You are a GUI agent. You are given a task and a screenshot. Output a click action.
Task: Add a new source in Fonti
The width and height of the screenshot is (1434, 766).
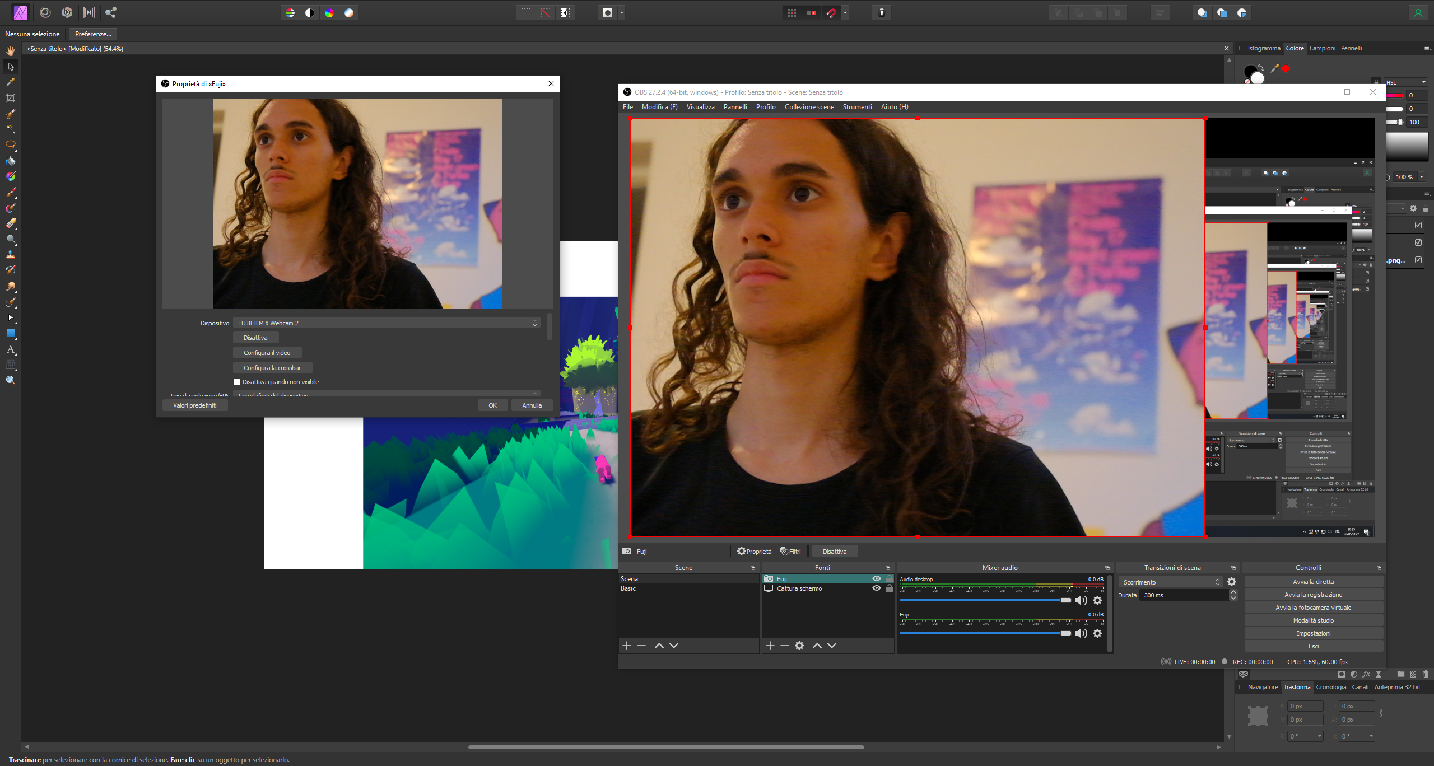point(770,646)
